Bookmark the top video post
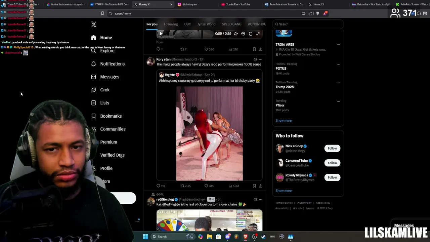This screenshot has height=242, width=430. coord(254,49)
